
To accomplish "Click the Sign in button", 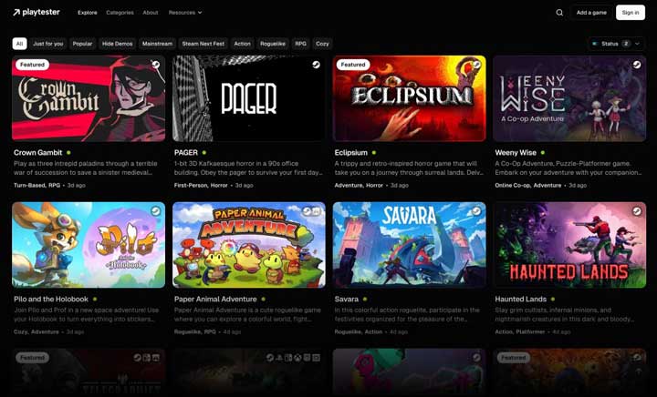I will pyautogui.click(x=631, y=13).
